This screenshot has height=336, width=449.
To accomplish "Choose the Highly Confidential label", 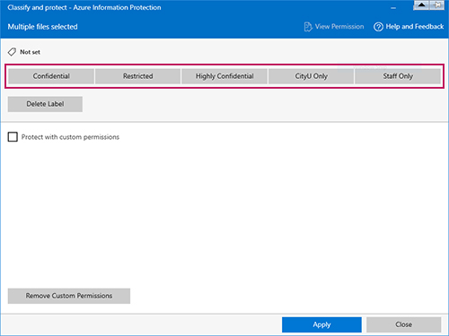I will tap(224, 76).
